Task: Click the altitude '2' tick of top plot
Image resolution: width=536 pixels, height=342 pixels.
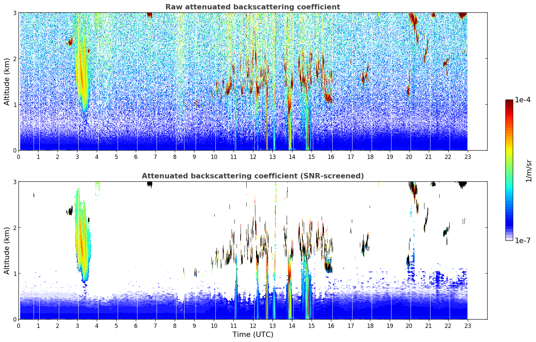Action: click(x=14, y=59)
